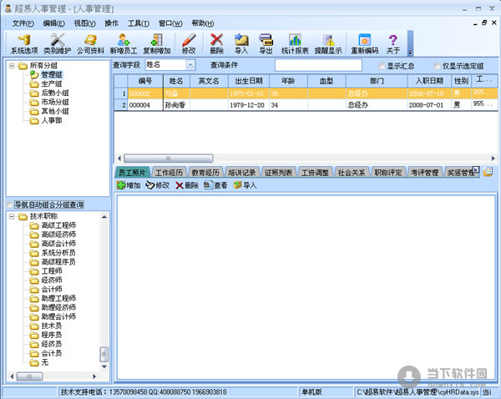This screenshot has height=399, width=501.
Task: Click the 查看 button in sub-toolbar
Action: pos(215,185)
